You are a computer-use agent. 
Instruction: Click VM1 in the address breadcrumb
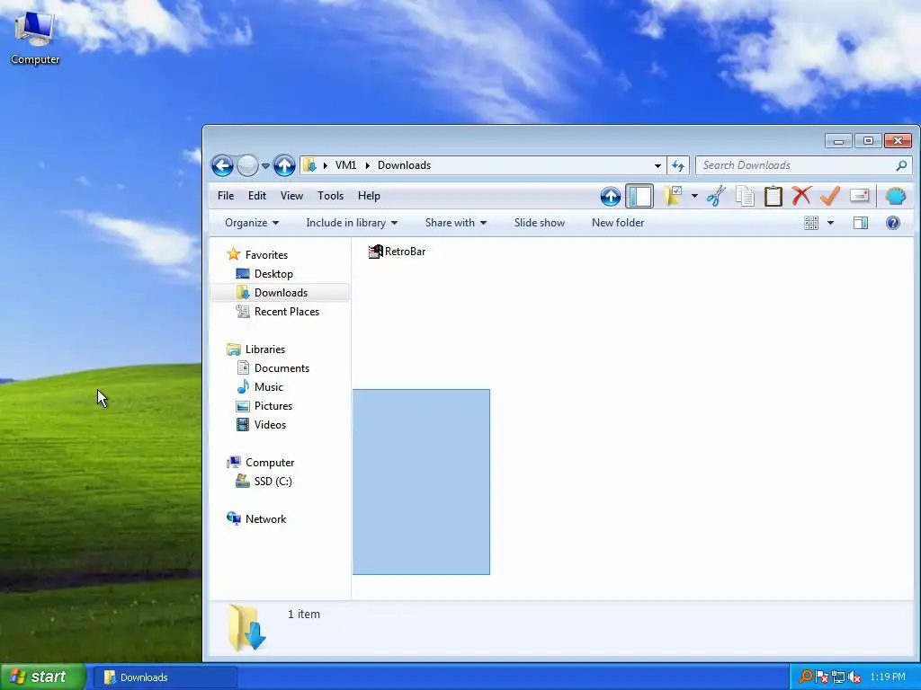(x=345, y=165)
